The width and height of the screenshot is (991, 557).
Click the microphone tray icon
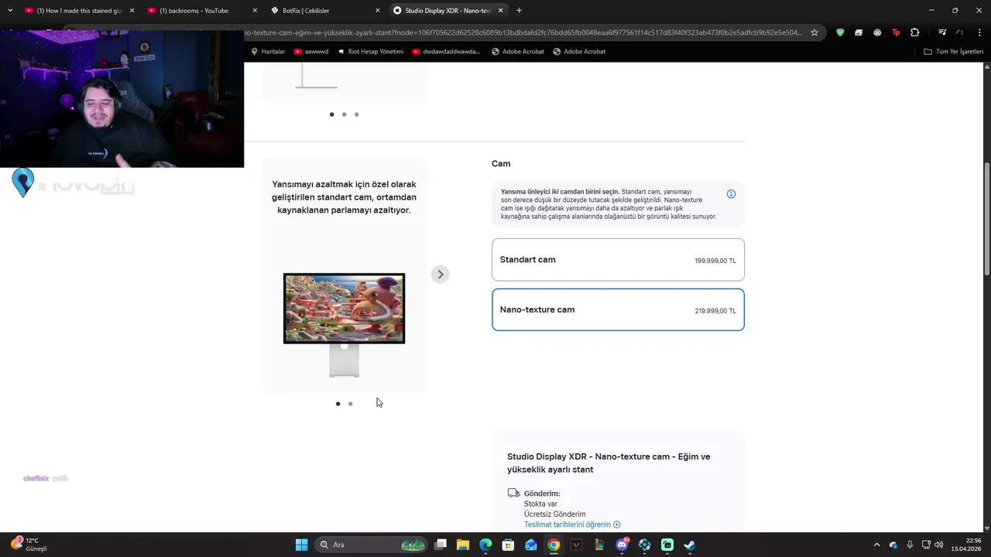910,545
